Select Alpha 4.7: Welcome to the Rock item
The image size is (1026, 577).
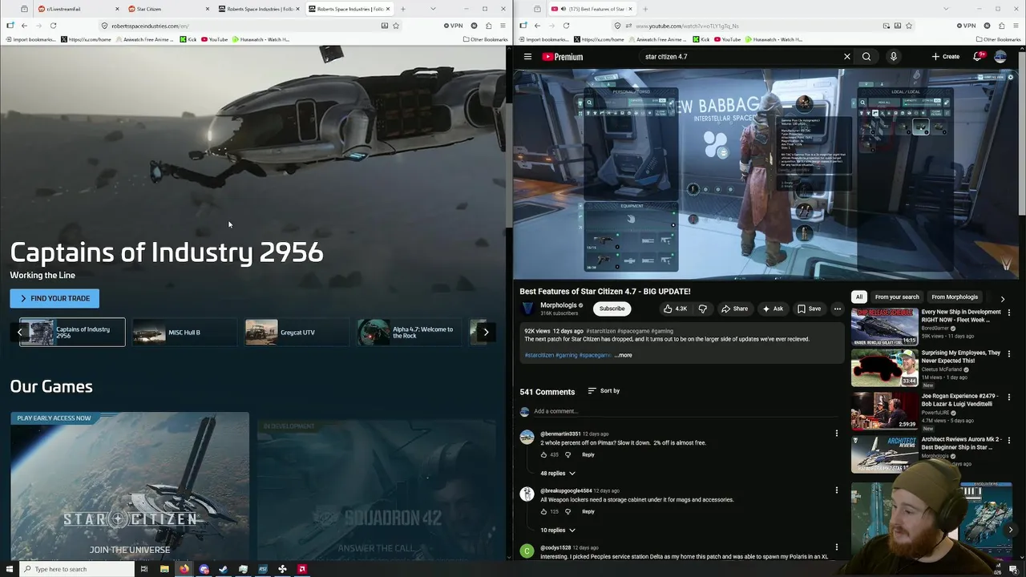pyautogui.click(x=410, y=332)
